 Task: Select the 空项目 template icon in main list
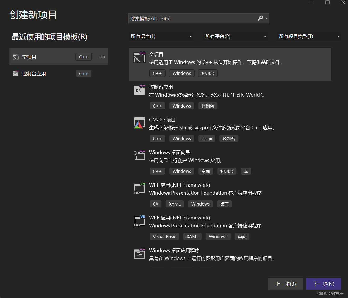tap(139, 57)
